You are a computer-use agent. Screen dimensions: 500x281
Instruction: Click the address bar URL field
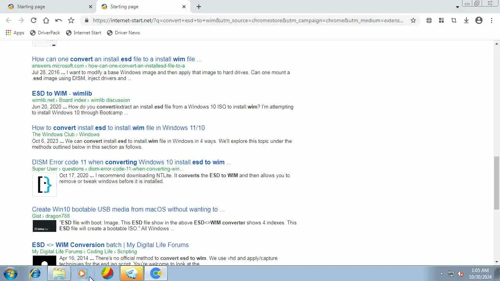pos(248,20)
